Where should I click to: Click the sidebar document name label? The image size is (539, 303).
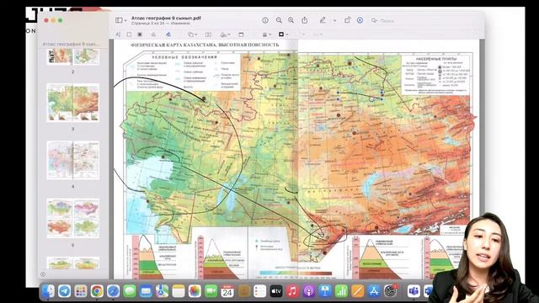pyautogui.click(x=71, y=44)
